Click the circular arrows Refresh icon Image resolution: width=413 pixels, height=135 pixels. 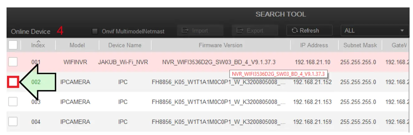coord(295,31)
